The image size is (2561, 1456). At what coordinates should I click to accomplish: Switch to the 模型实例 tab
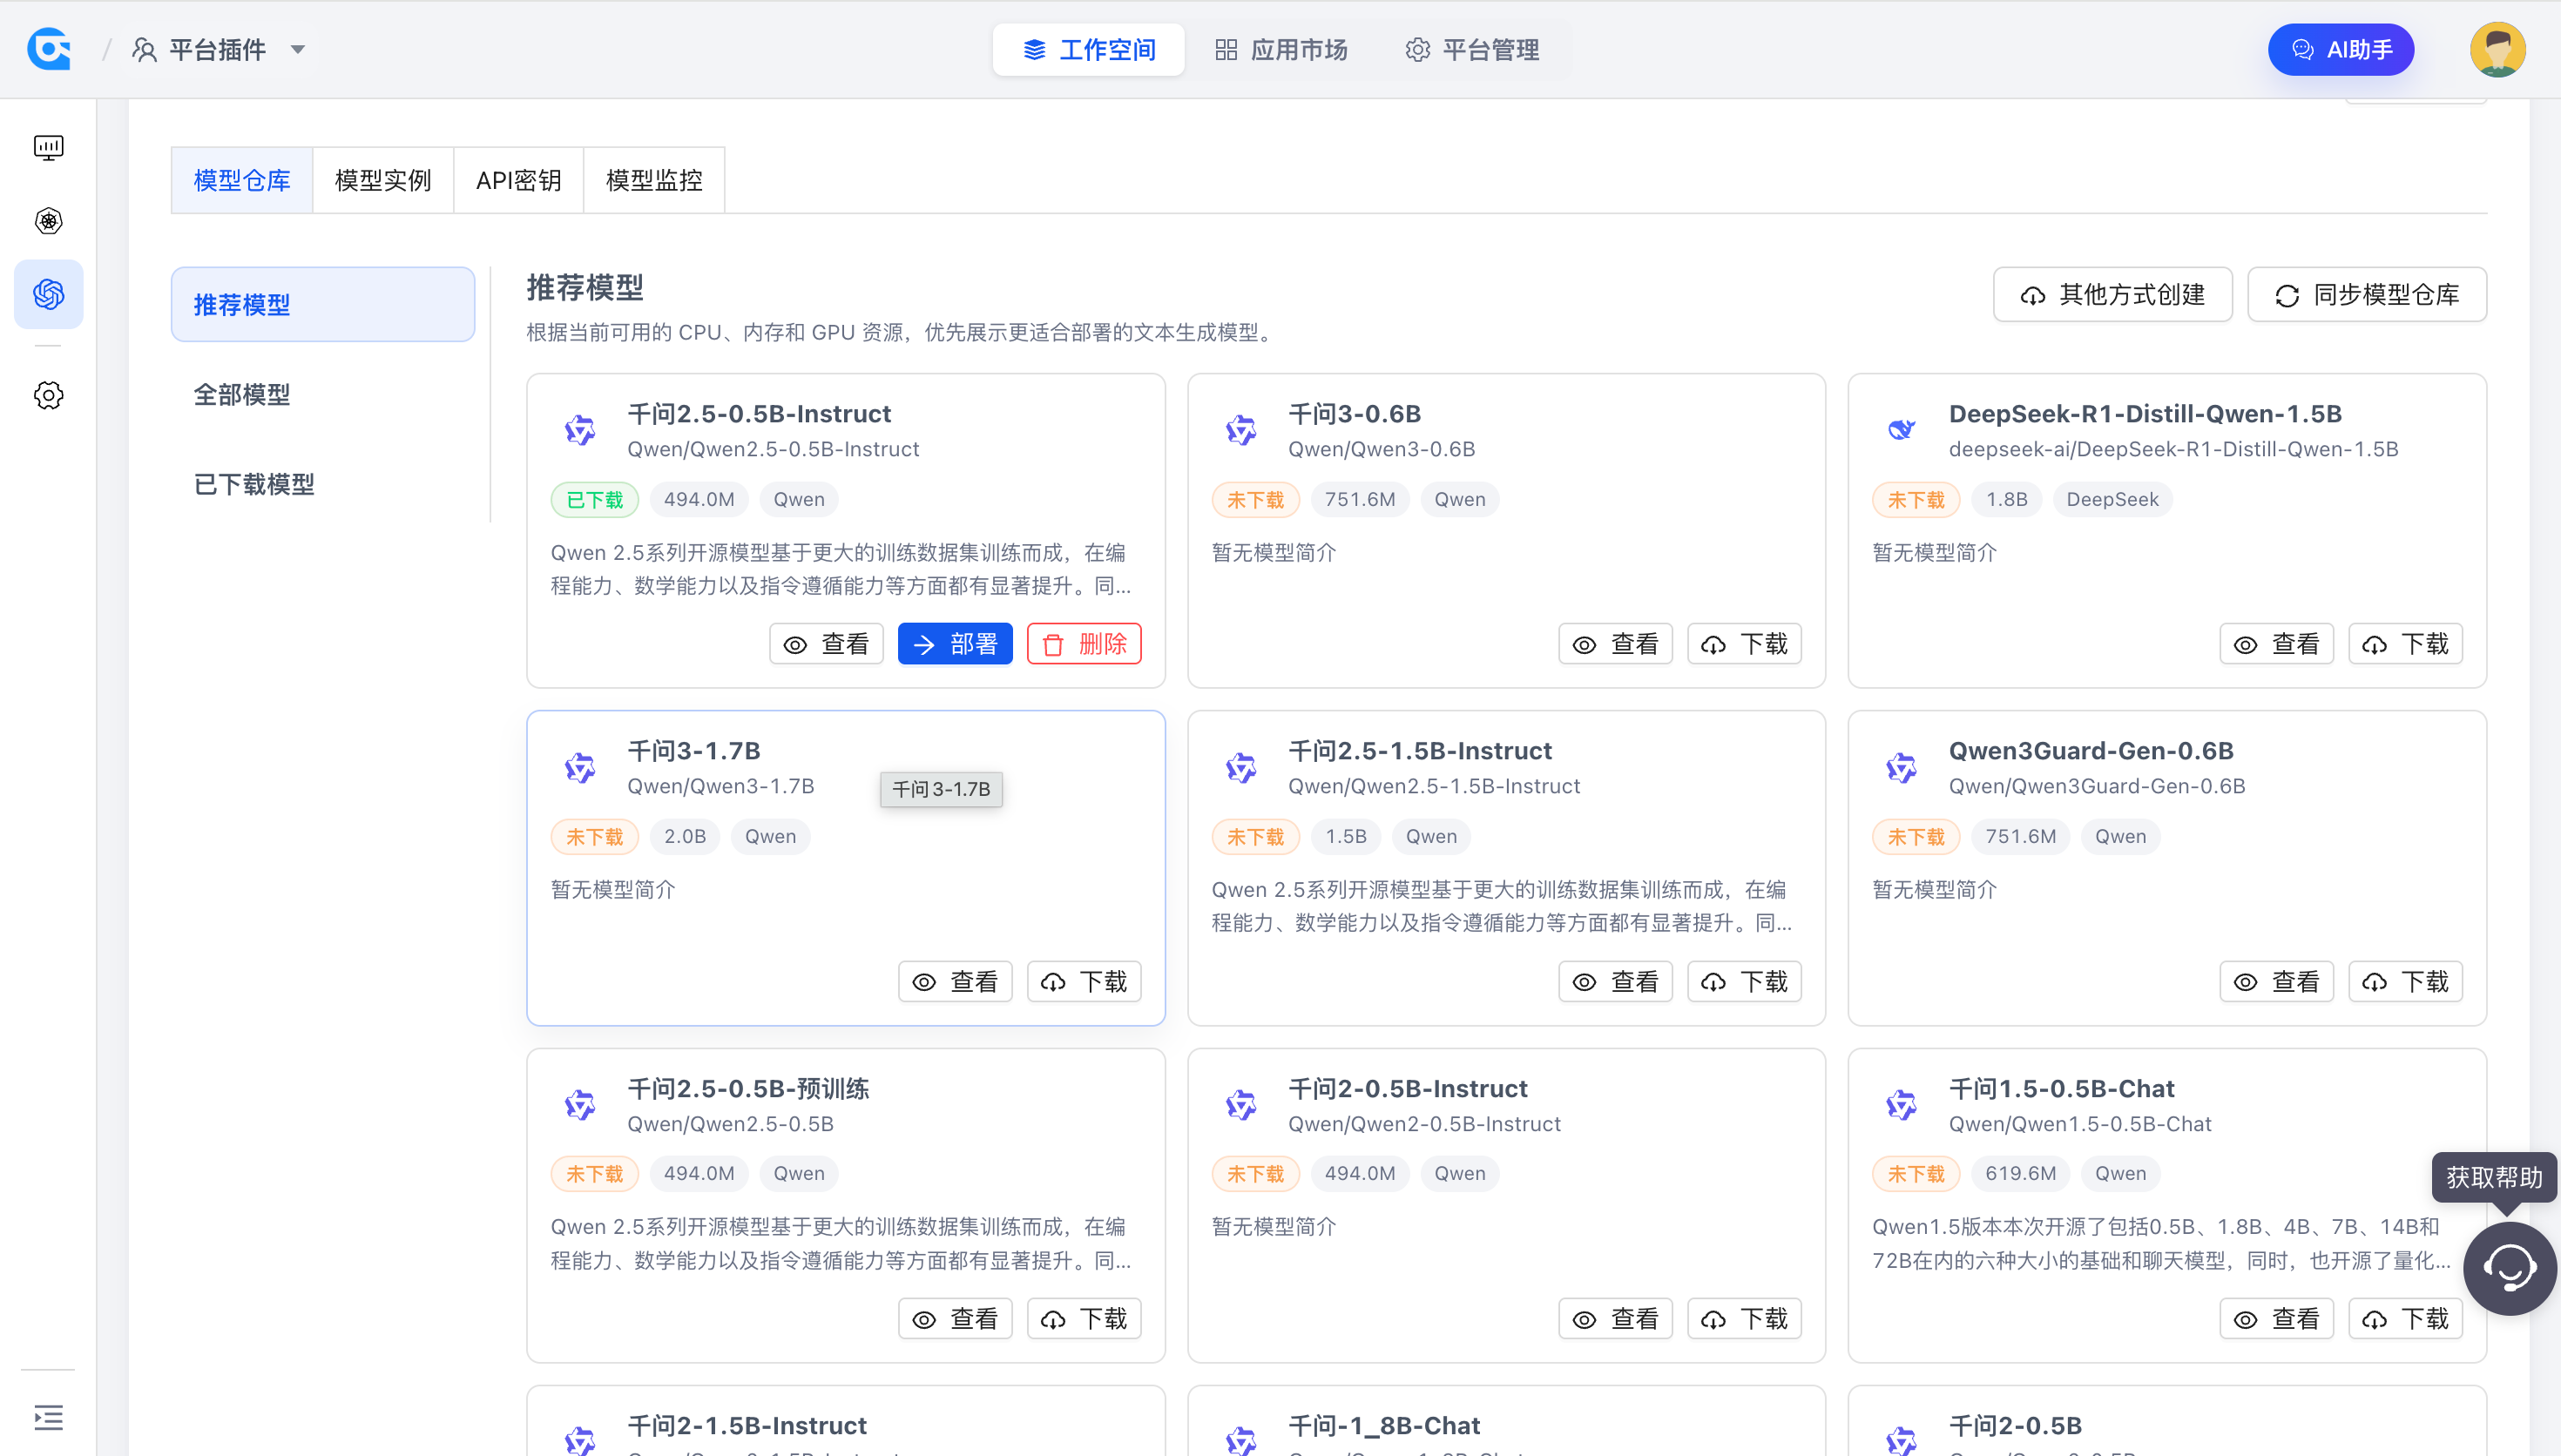pos(383,180)
